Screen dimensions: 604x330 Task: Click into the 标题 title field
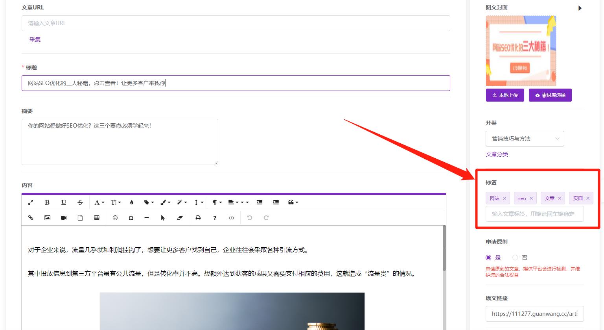tap(236, 83)
